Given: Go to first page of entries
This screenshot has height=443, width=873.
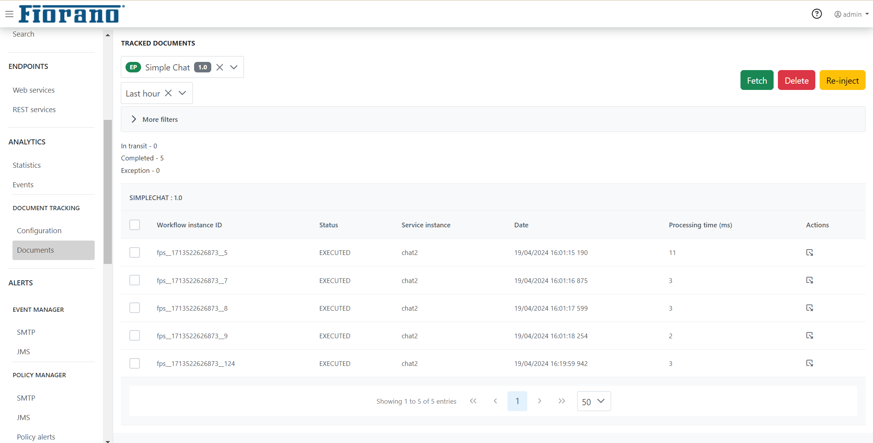Looking at the screenshot, I should (x=473, y=401).
